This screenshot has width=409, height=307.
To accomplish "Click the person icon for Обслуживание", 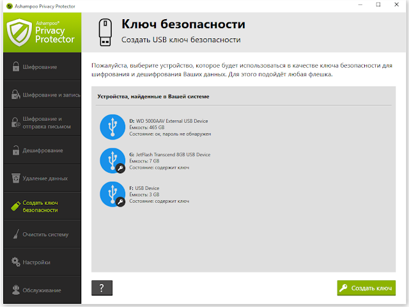I will pos(16,290).
